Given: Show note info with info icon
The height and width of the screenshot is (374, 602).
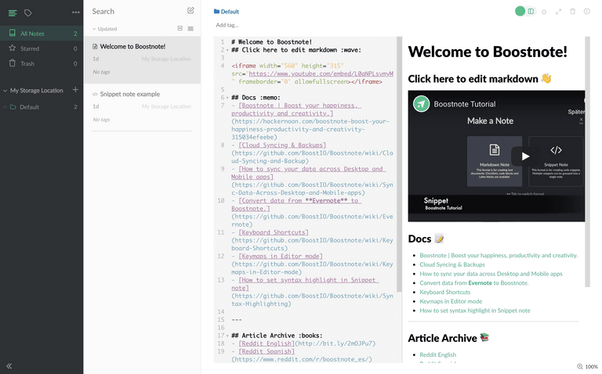Looking at the screenshot, I should pos(586,12).
